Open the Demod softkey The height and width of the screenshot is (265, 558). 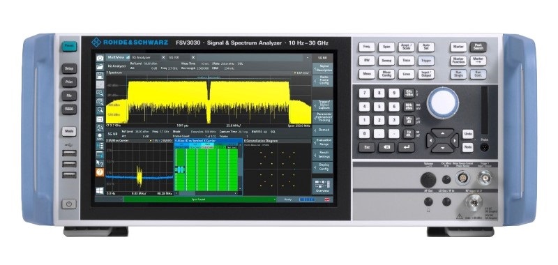322,130
